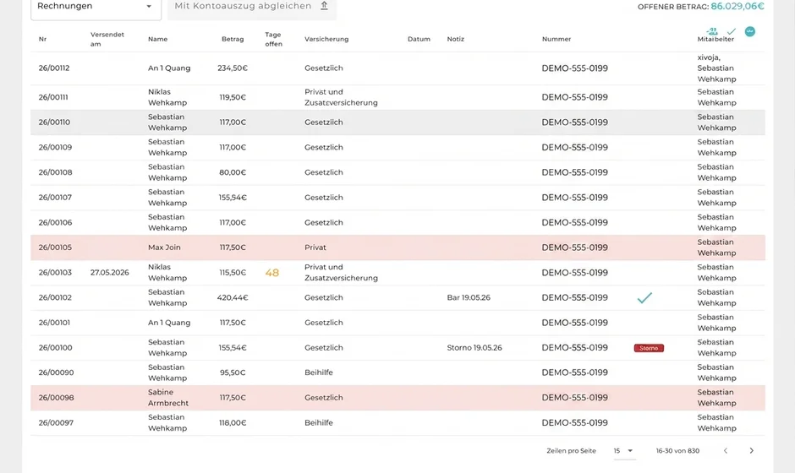Image resolution: width=795 pixels, height=473 pixels.
Task: Click the amount 80,00€
Action: point(233,172)
